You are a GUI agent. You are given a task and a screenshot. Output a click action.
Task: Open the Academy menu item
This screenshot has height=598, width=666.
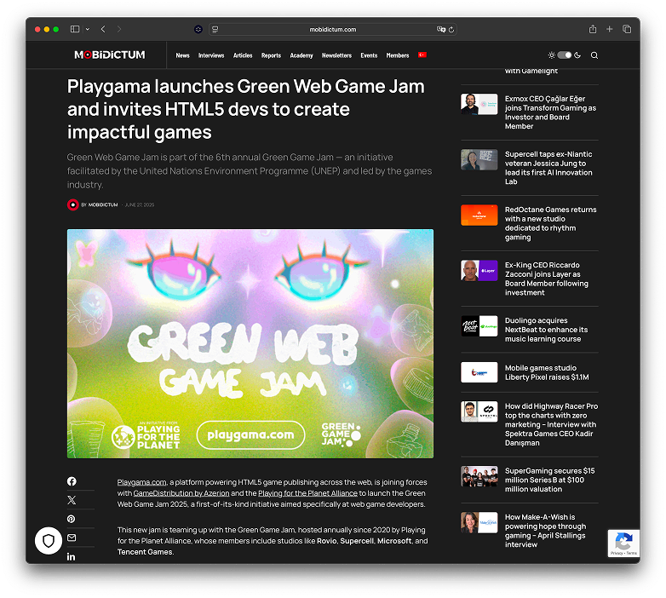301,55
